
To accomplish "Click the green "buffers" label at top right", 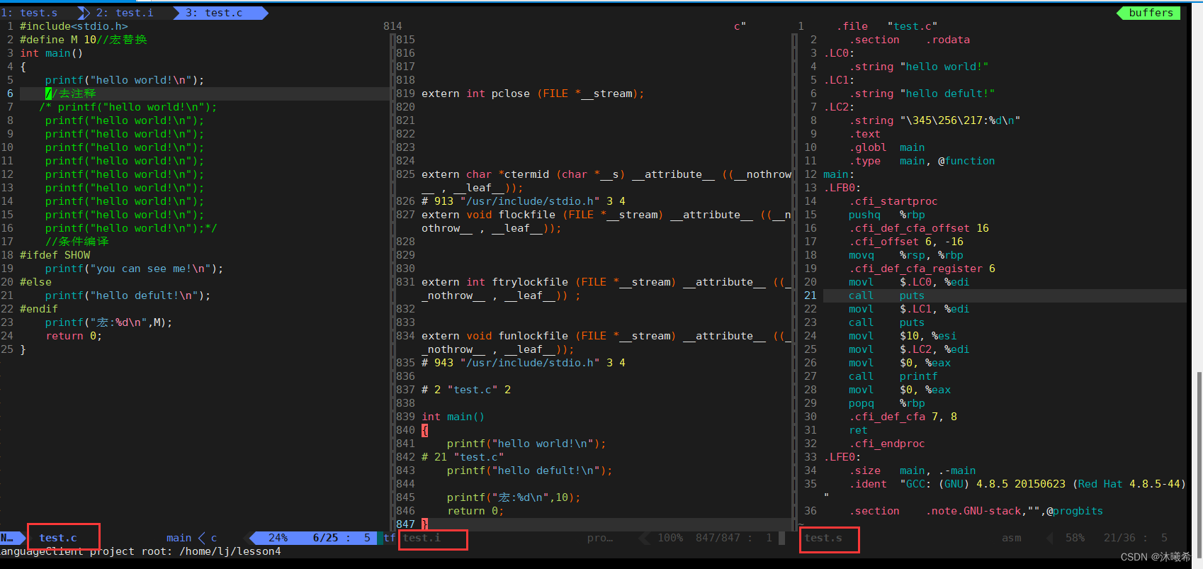I will 1151,13.
